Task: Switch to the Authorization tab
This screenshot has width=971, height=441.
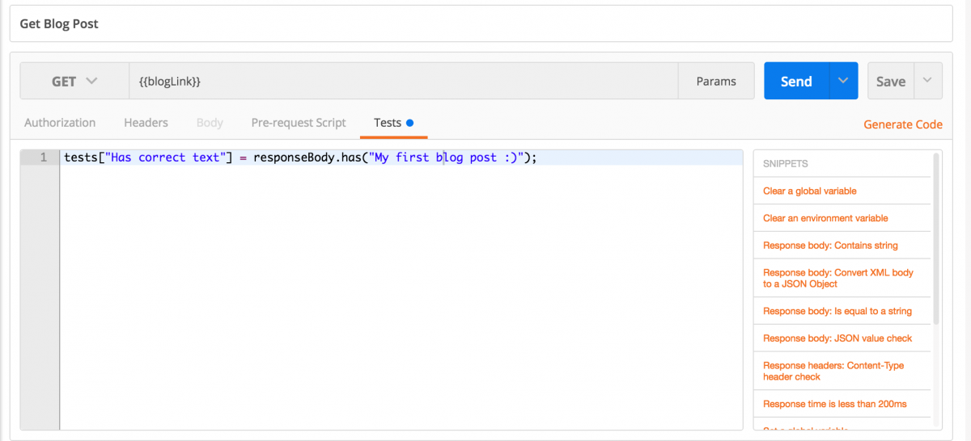Action: pos(60,123)
